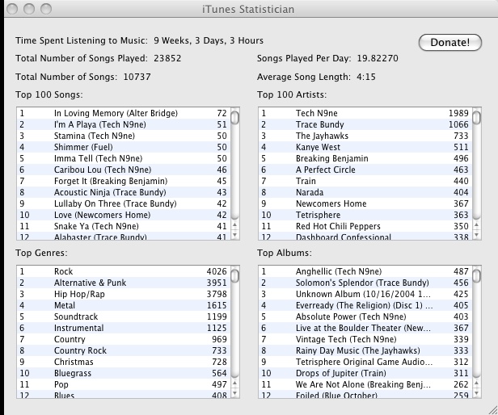
Task: Select artist The Jayhawks row
Action: pyautogui.click(x=365, y=136)
